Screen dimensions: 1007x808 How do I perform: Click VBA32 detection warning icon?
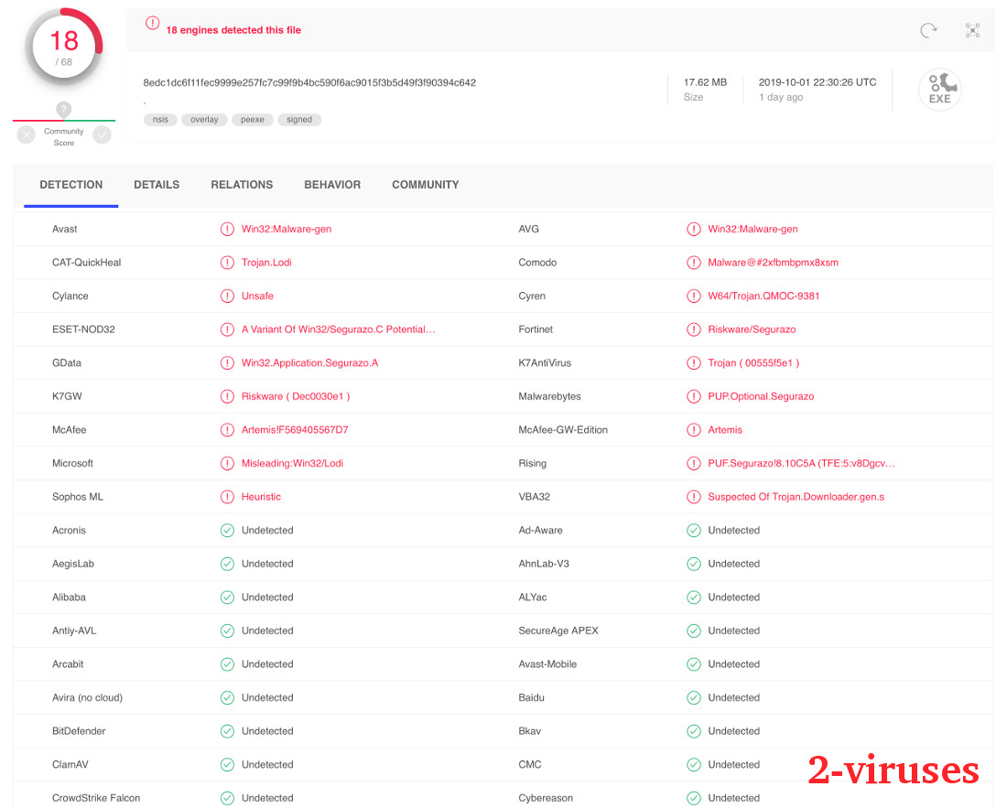tap(694, 497)
